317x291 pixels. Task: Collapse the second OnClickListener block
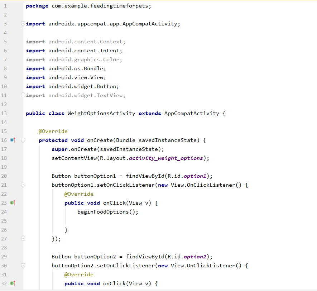click(23, 266)
